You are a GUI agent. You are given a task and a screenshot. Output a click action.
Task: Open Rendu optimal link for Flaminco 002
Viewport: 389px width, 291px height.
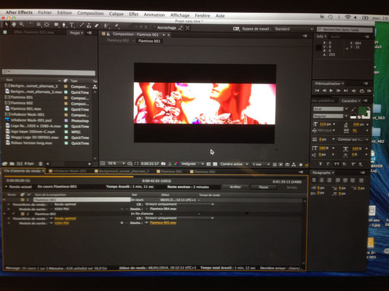click(65, 218)
